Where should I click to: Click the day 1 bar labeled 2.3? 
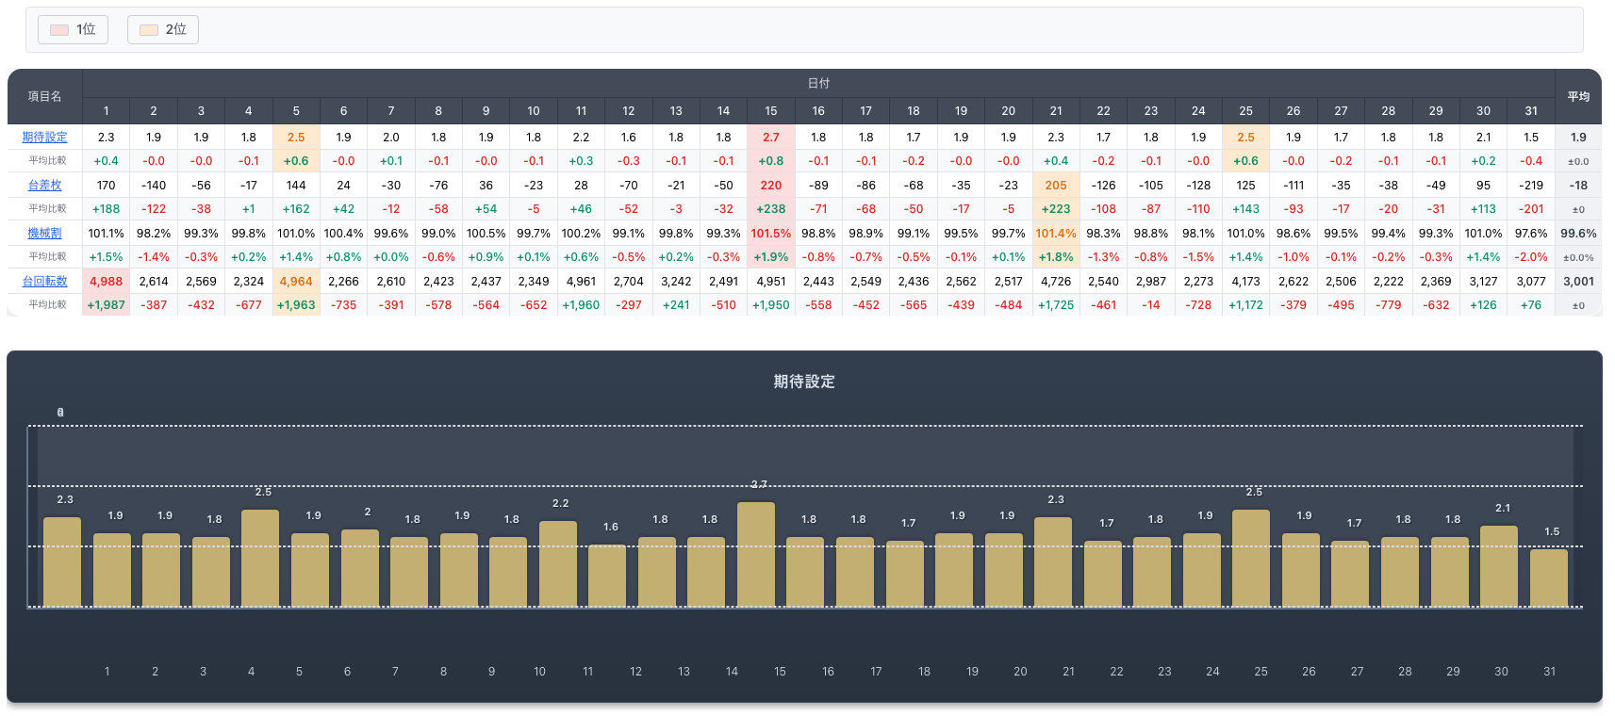[62, 561]
